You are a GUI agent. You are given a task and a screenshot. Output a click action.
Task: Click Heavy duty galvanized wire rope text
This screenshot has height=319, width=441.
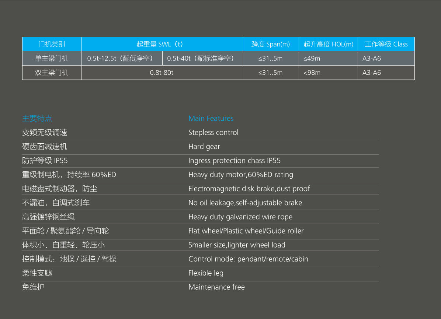point(240,217)
